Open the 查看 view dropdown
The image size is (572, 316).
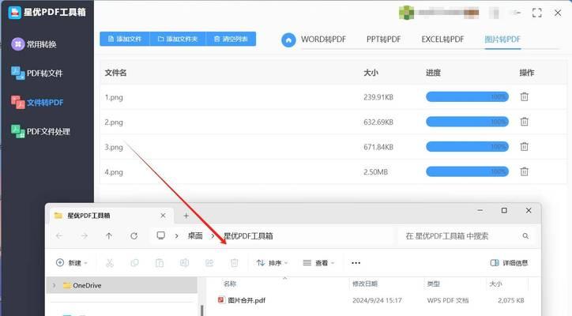pos(318,263)
